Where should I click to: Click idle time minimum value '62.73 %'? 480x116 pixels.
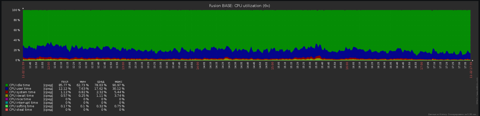pyautogui.click(x=83, y=85)
